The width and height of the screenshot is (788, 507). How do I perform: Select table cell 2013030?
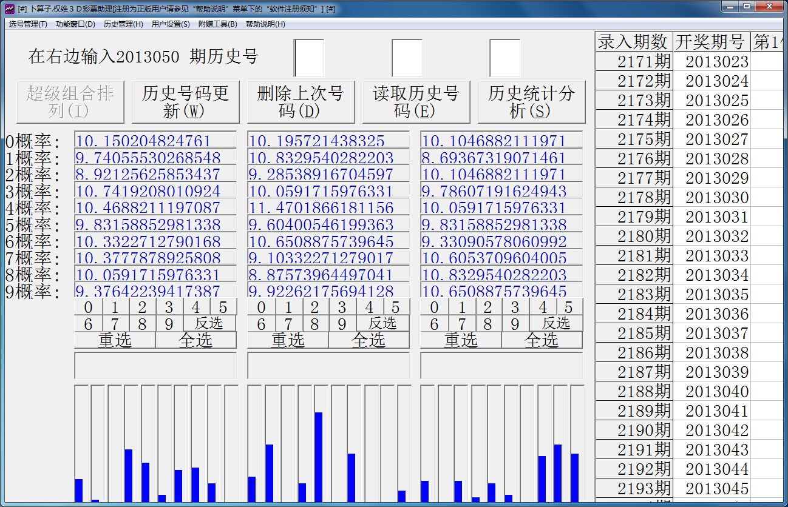pyautogui.click(x=712, y=198)
